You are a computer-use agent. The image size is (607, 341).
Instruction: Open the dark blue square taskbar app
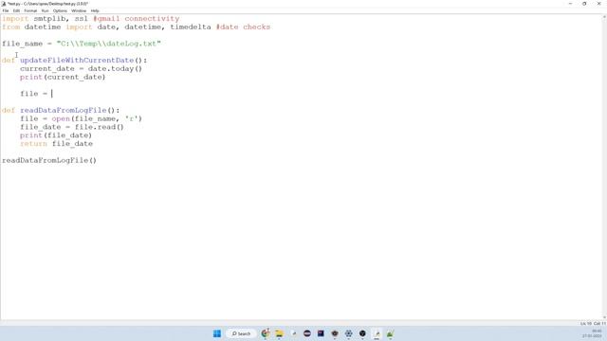tap(321, 333)
